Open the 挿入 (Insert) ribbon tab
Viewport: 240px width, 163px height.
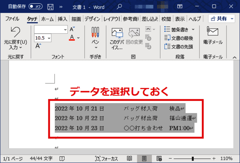tap(62, 19)
